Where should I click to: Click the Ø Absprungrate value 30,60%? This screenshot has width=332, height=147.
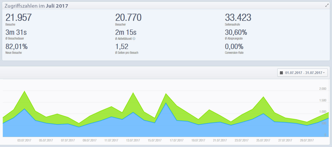[x=236, y=33]
